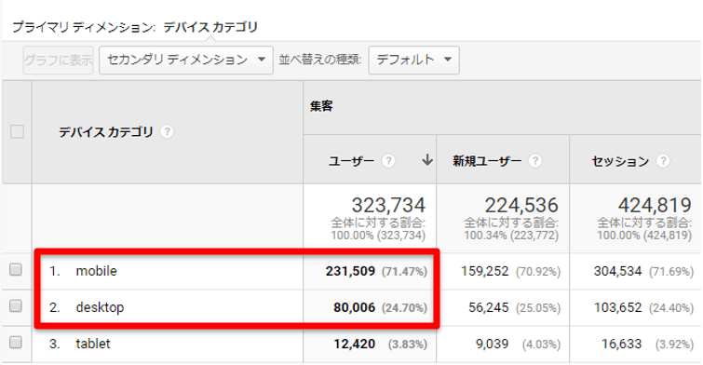Select デバイス カテゴリ primary dimension link

[210, 27]
